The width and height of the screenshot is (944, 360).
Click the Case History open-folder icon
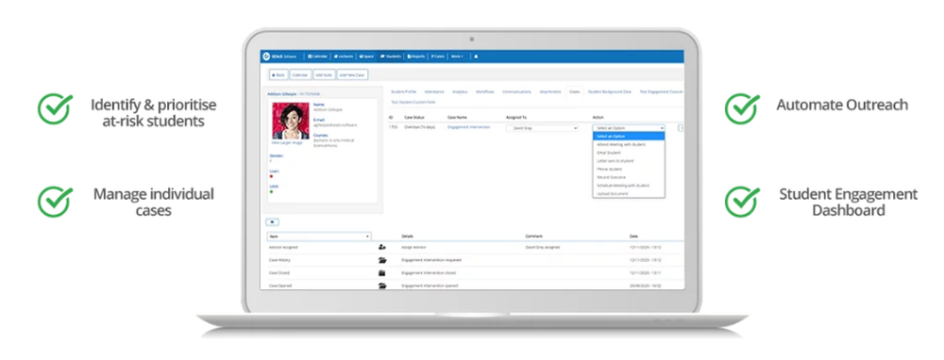point(381,259)
